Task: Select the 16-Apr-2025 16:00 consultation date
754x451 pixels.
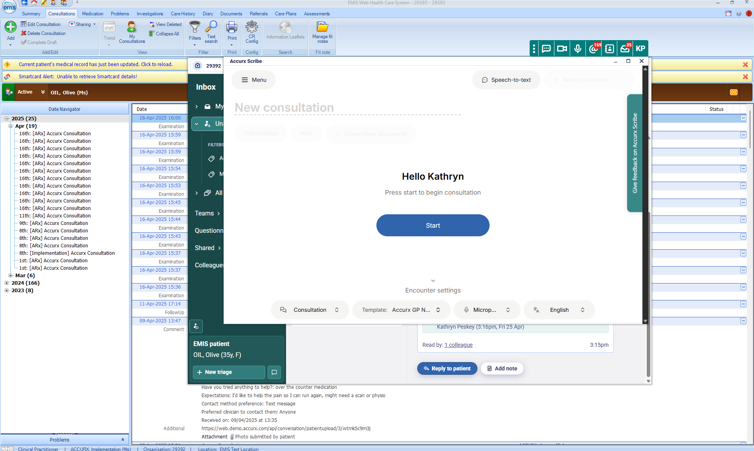Action: [160, 118]
